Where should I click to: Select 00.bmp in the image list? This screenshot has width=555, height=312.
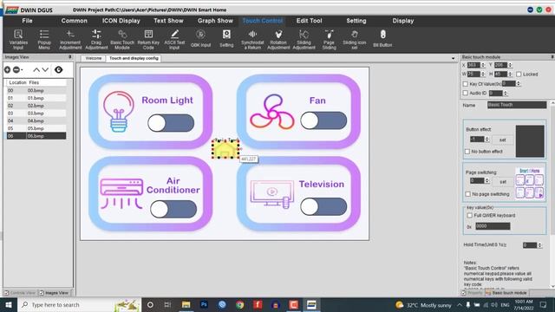pyautogui.click(x=36, y=90)
